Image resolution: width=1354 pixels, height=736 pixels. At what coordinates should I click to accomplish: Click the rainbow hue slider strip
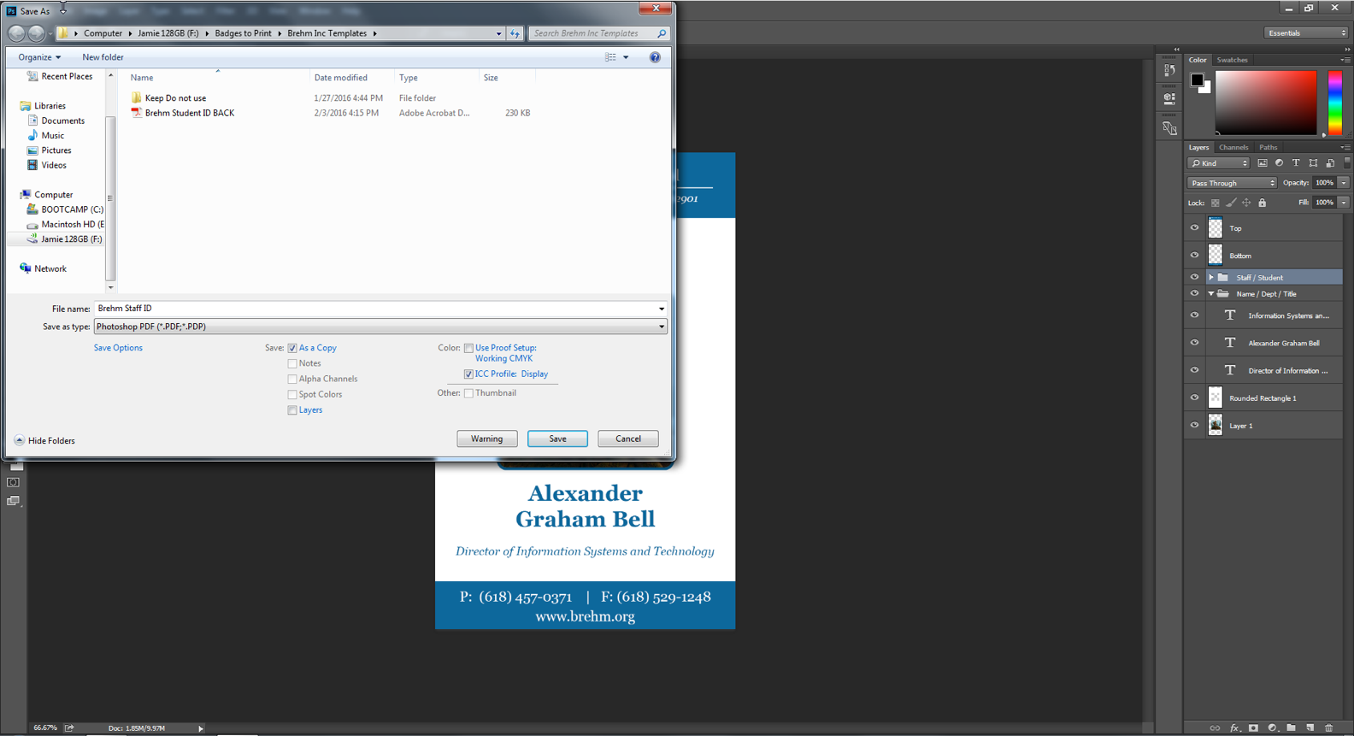pos(1334,103)
